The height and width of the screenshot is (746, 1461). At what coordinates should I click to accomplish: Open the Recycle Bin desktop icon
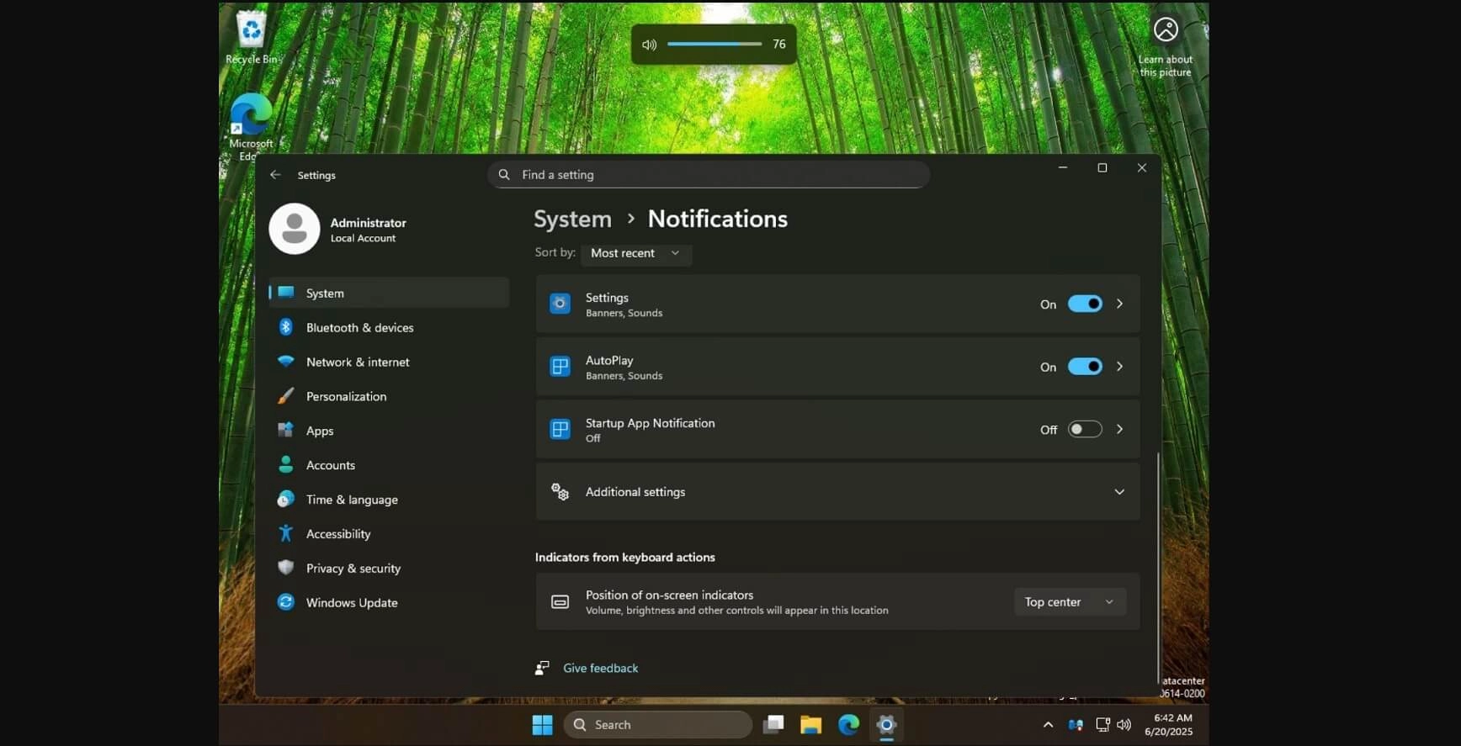pos(251,37)
